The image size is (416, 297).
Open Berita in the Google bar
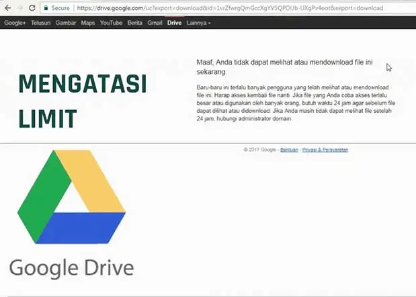(x=135, y=23)
